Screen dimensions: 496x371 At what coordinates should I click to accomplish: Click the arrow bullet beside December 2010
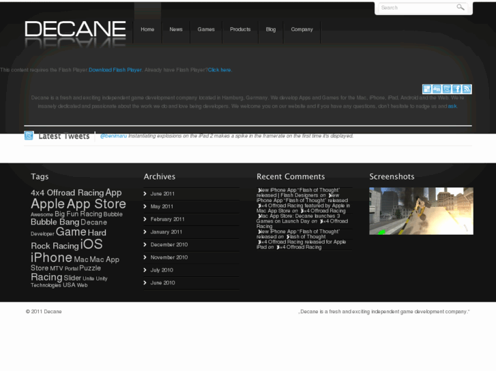coord(145,244)
